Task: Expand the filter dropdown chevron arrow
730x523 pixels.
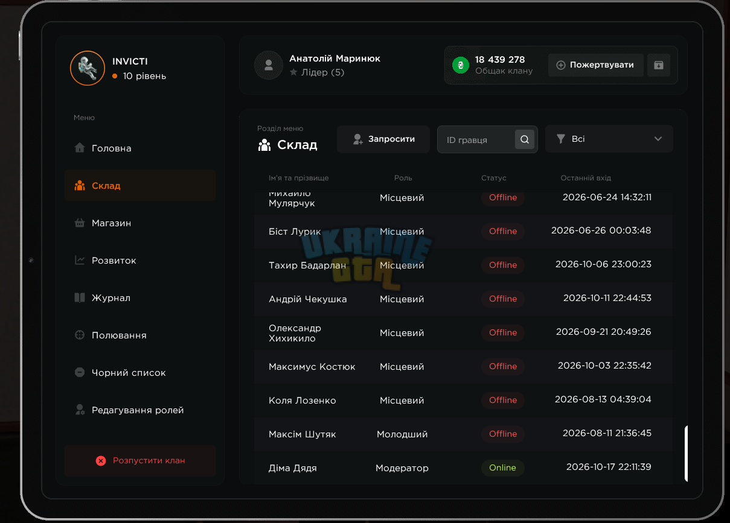Action: pos(658,139)
